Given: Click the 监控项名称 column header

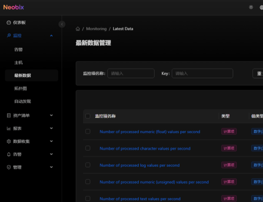Looking at the screenshot, I should coord(105,116).
